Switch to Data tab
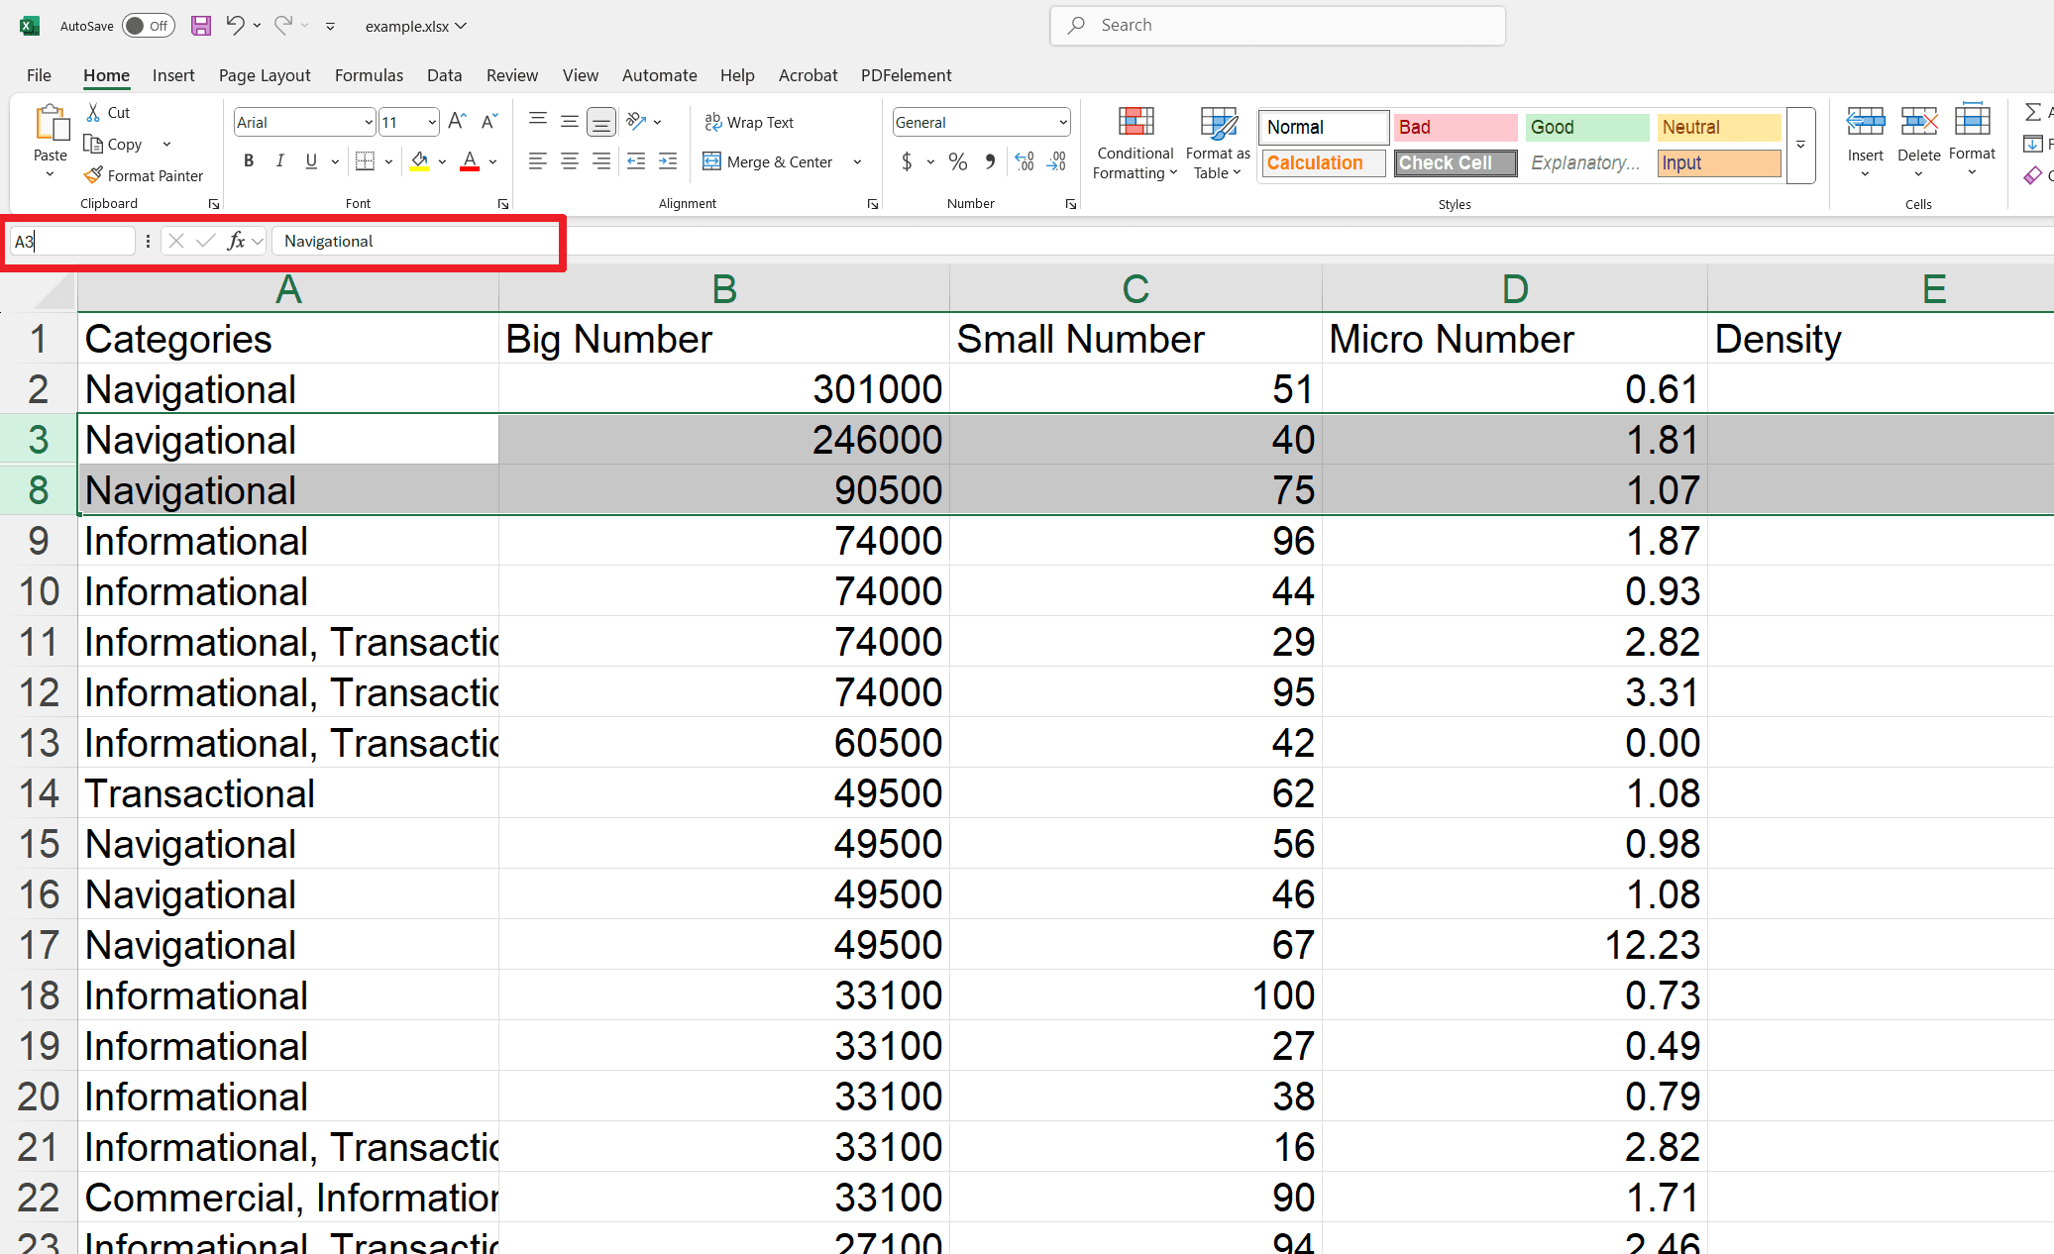Image resolution: width=2054 pixels, height=1254 pixels. (x=444, y=75)
